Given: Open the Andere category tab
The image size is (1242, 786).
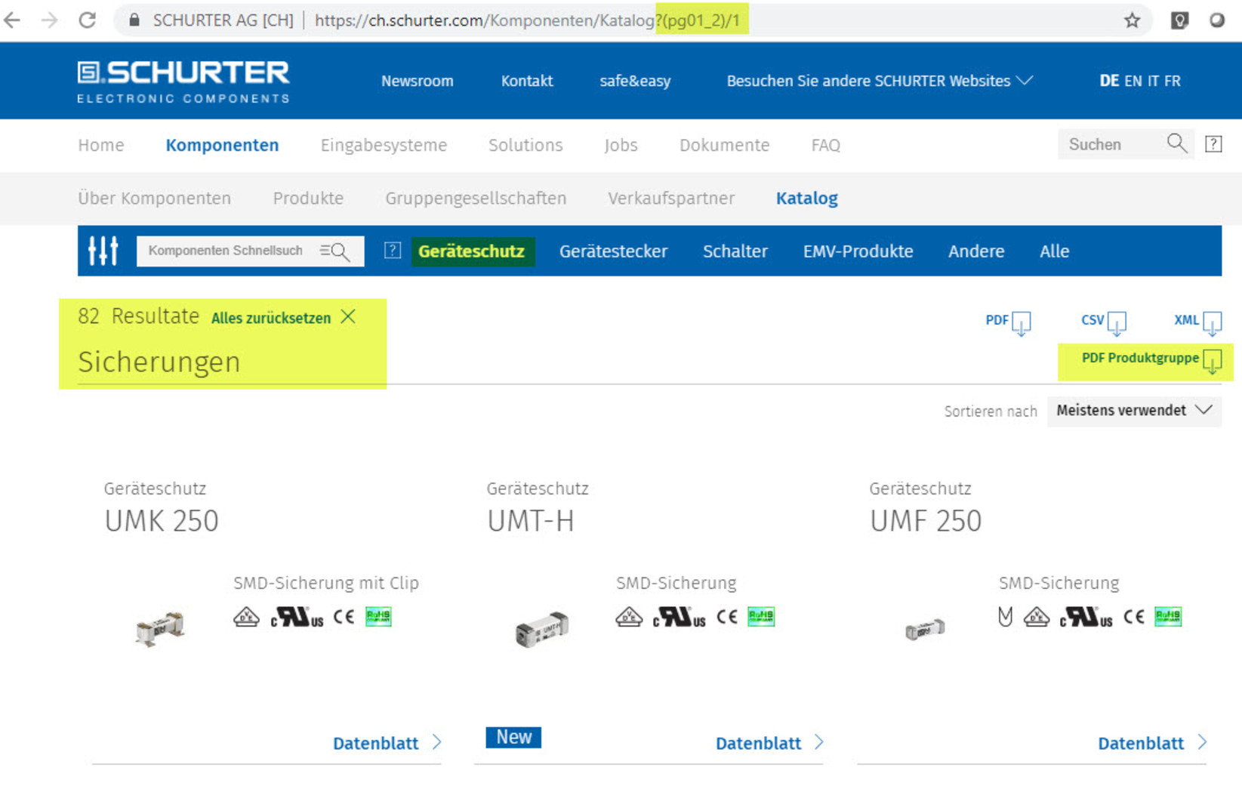Looking at the screenshot, I should (976, 251).
